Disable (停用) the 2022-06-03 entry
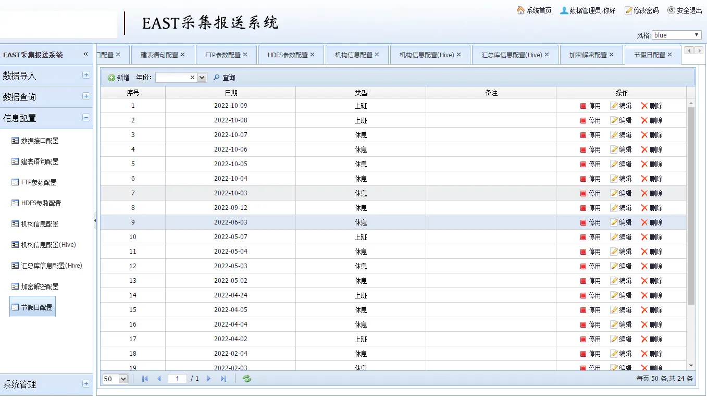This screenshot has width=707, height=400. click(x=584, y=222)
